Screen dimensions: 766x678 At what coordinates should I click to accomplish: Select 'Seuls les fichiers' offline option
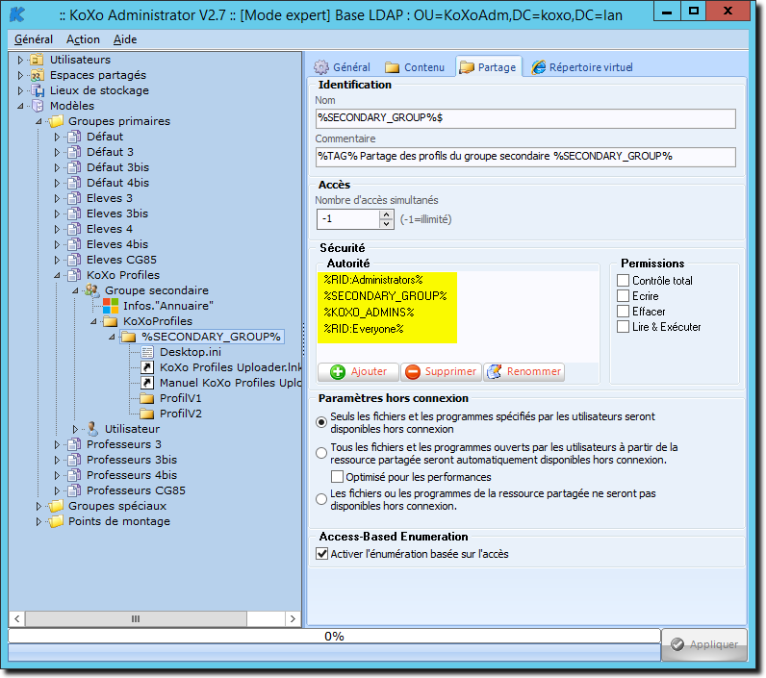[321, 422]
